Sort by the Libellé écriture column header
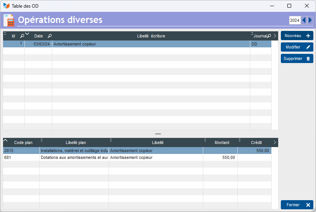 click(x=151, y=36)
